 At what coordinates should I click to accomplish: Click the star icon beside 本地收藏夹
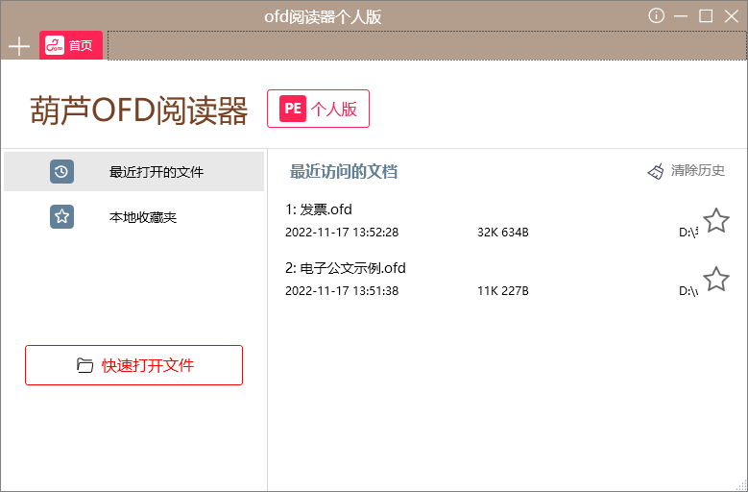(61, 217)
